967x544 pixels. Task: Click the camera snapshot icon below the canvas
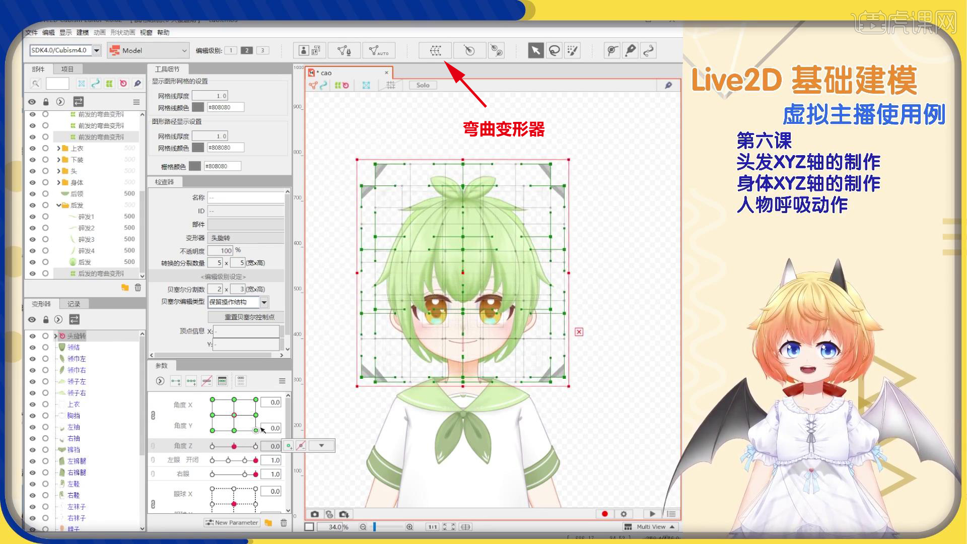[x=314, y=514]
